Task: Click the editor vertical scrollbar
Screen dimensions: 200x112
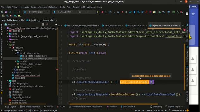Action: tap(185, 67)
